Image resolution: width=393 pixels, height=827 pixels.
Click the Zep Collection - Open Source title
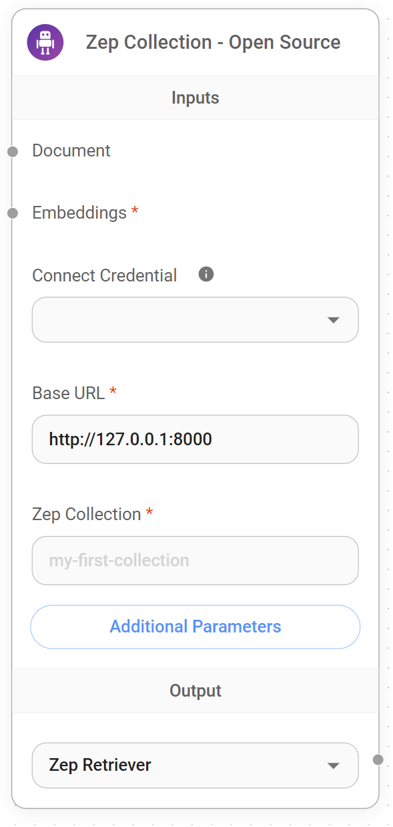pos(212,41)
